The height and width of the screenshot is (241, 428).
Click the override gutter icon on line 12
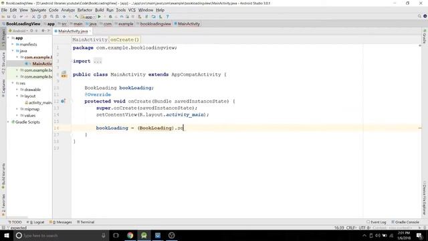tap(63, 101)
